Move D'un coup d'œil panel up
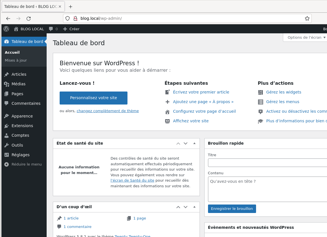Screen dimensions: 327x237 178,207
